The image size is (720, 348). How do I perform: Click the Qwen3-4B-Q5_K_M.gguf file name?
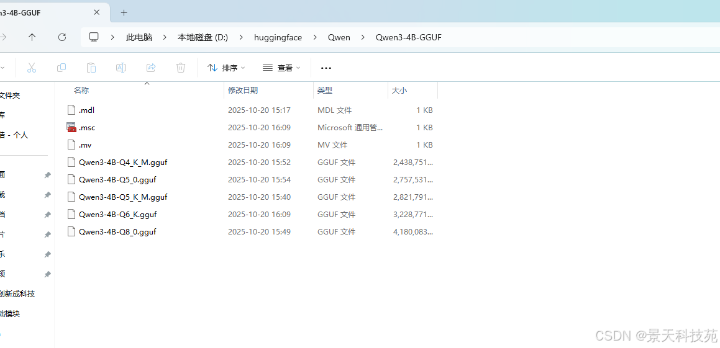pyautogui.click(x=123, y=197)
